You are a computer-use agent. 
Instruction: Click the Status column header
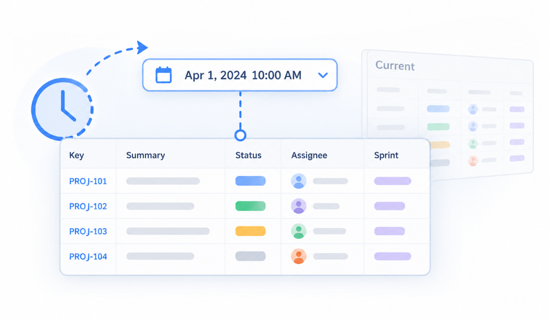click(248, 155)
